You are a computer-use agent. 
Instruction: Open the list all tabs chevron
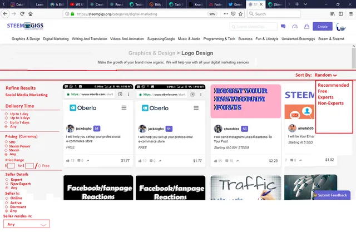click(305, 4)
